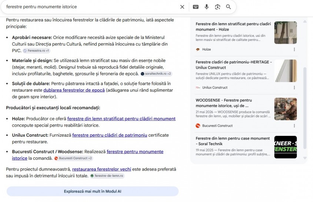313x202 pixels.
Task: Click the sources panel scroll-up arrow
Action: pyautogui.click(x=305, y=22)
